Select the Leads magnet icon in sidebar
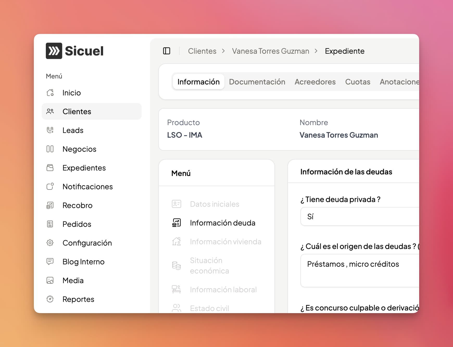Screen dimensions: 453x347 pos(50,130)
